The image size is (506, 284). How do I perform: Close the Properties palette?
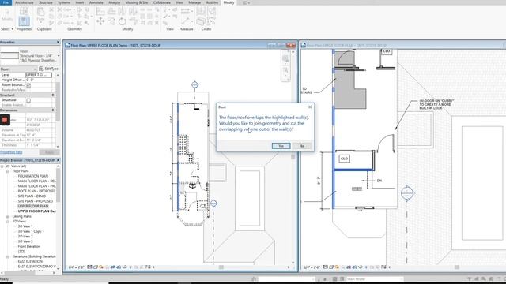coord(58,42)
